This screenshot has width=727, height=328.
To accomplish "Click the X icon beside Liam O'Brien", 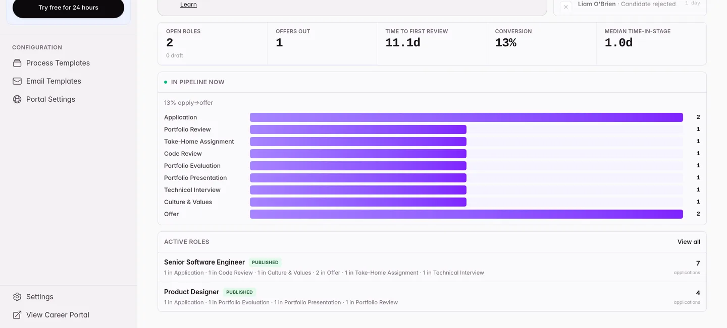I will click(566, 7).
